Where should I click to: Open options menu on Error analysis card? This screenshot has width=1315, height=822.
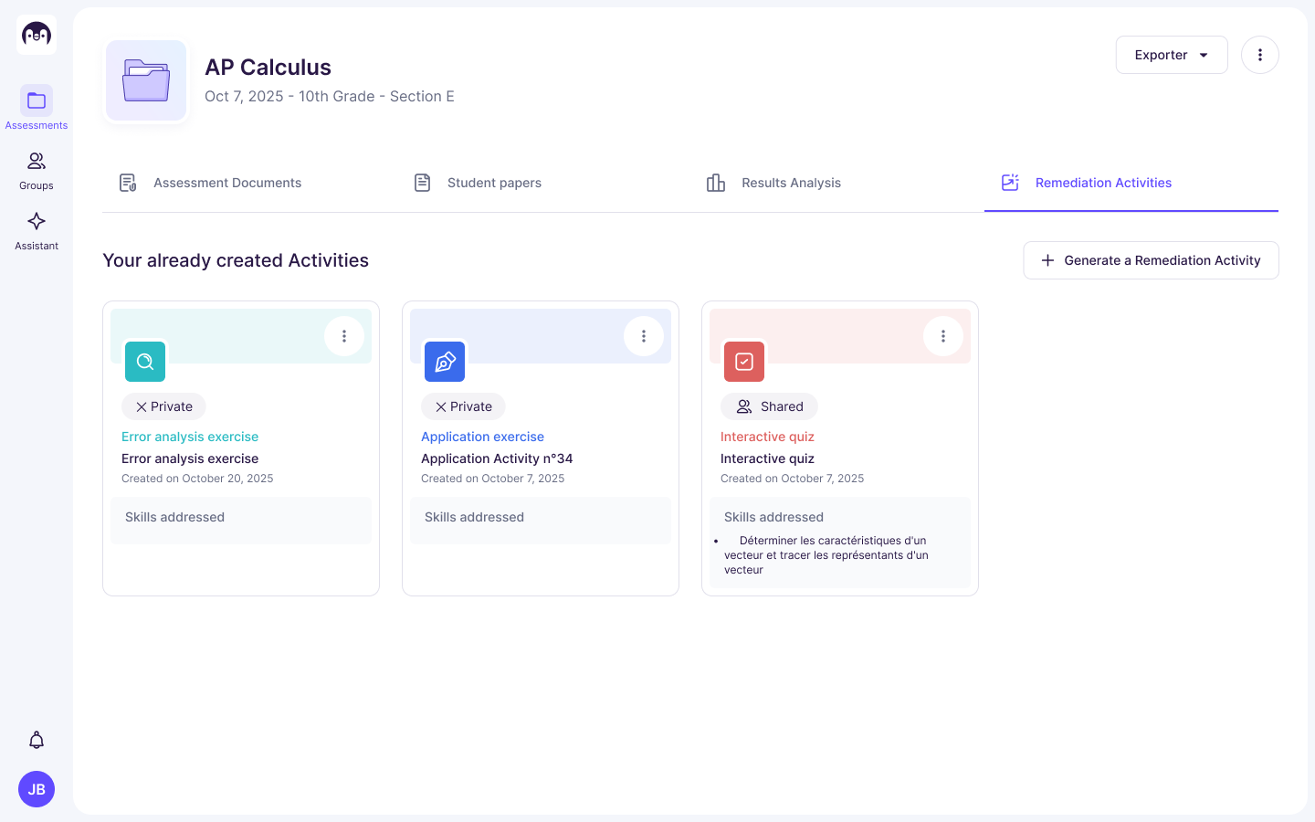pyautogui.click(x=344, y=336)
